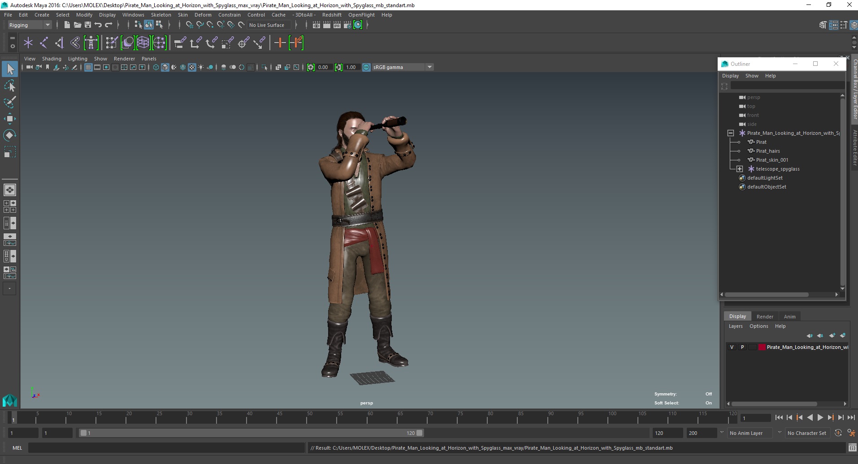Image resolution: width=858 pixels, height=464 pixels.
Task: Expand the telescope_spyglass node
Action: (x=740, y=169)
